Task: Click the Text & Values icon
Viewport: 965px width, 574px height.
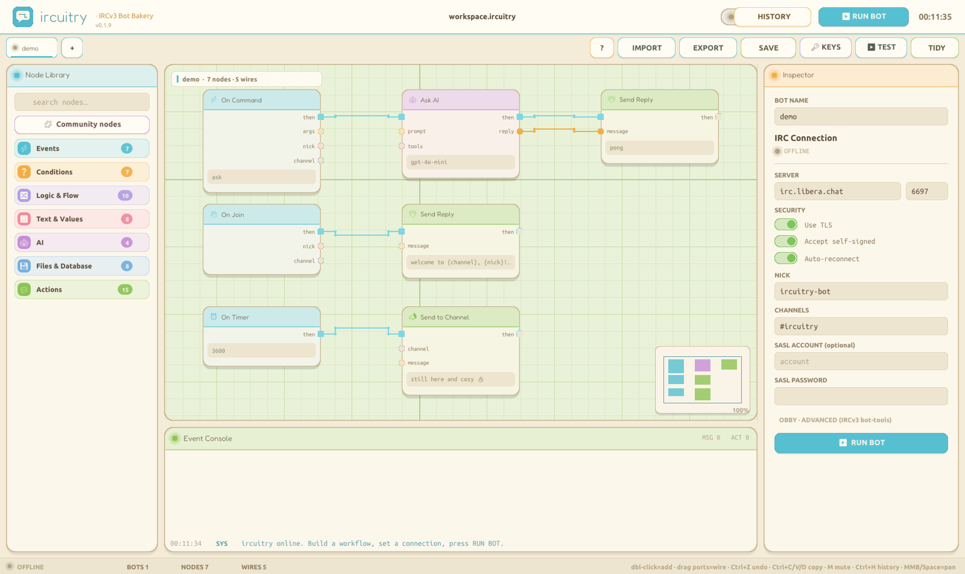Action: click(24, 219)
